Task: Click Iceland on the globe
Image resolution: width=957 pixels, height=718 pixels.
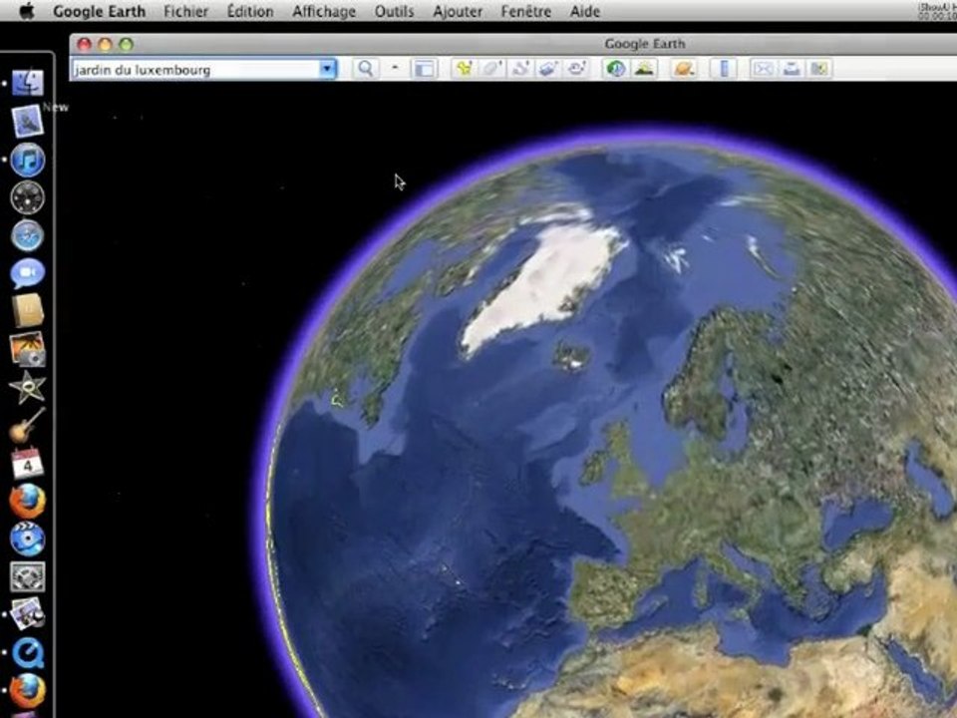Action: (x=571, y=356)
